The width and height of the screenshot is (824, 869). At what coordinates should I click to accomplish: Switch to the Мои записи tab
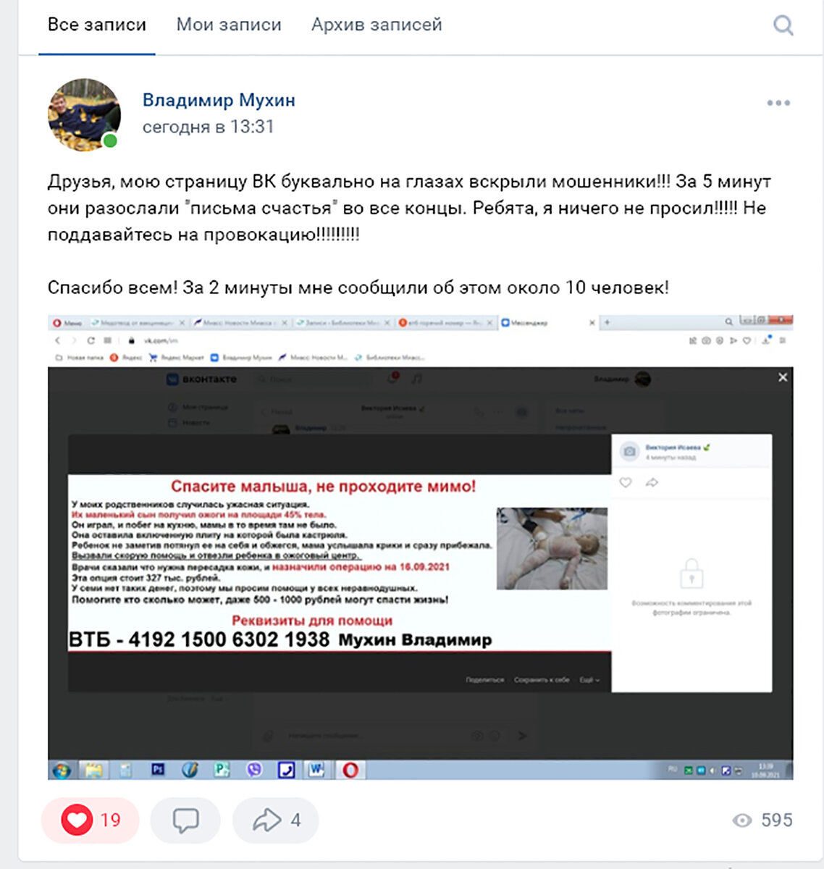coord(229,25)
